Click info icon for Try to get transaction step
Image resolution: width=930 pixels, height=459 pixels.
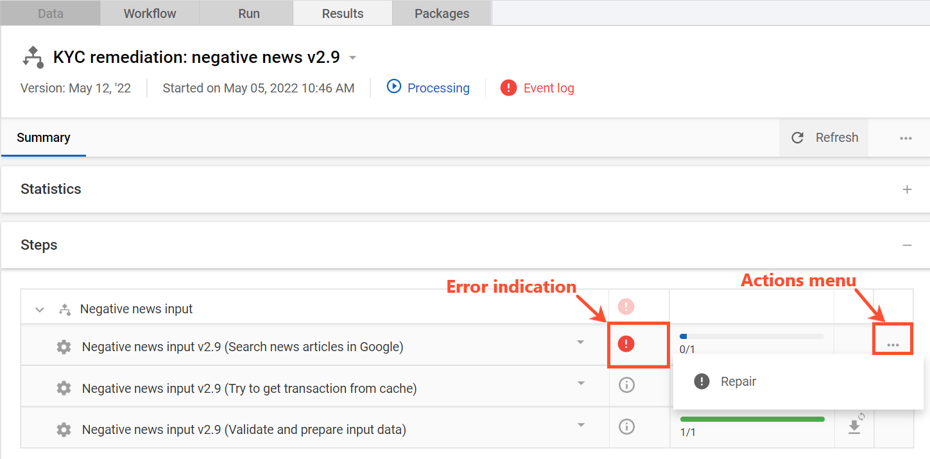(x=626, y=385)
